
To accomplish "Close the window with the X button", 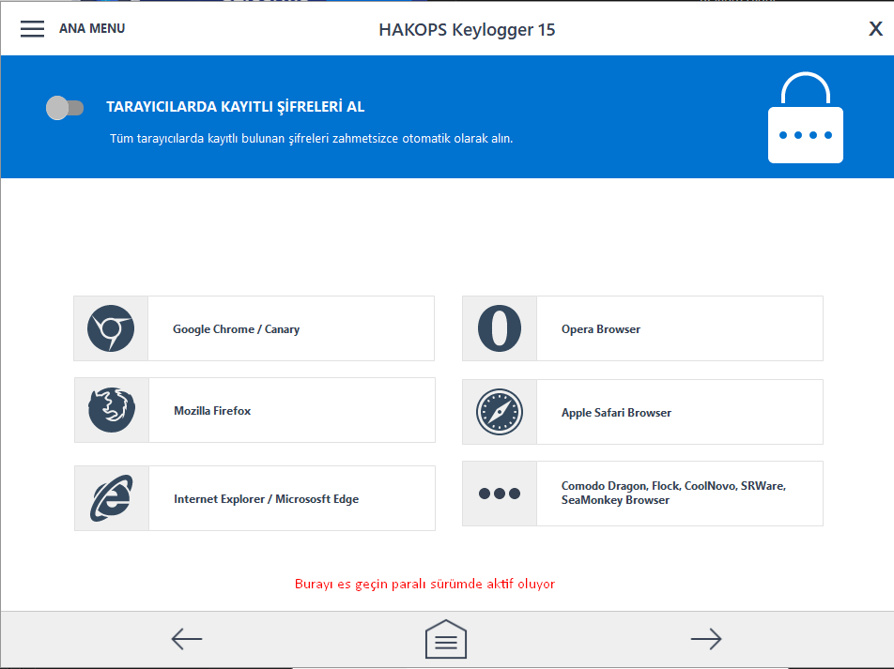I will (875, 28).
